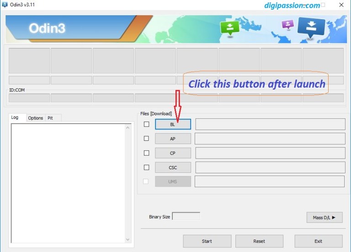Click the CSC file path field
351x252 pixels.
click(271, 167)
